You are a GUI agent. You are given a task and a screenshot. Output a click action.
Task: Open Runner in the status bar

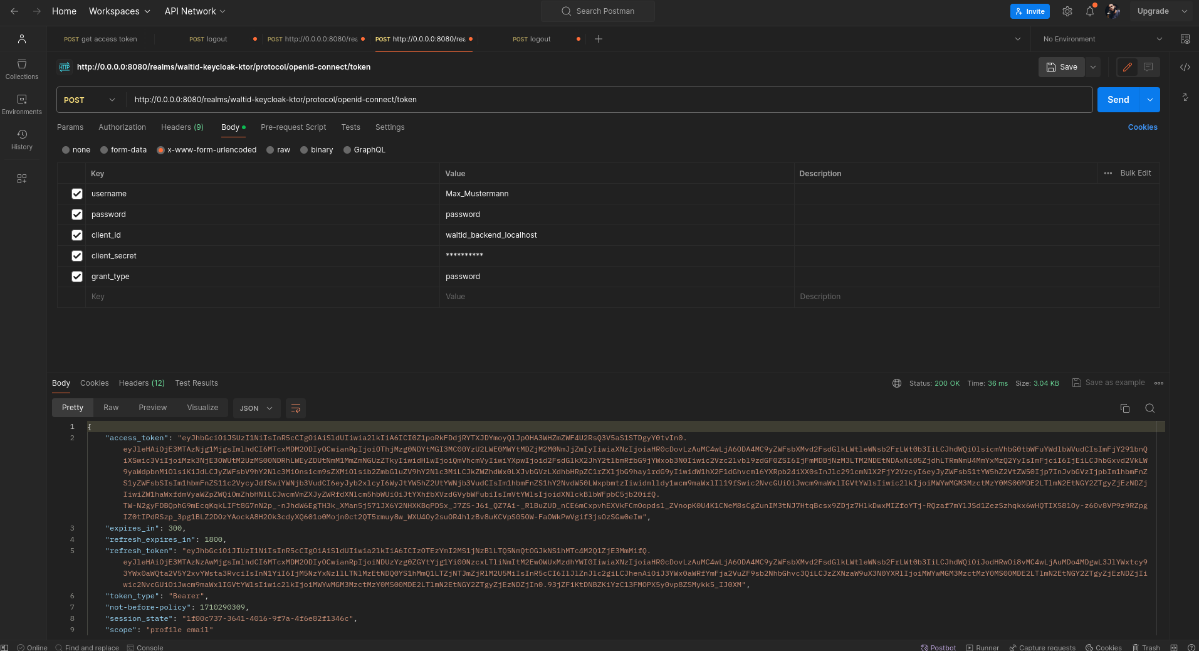point(983,647)
